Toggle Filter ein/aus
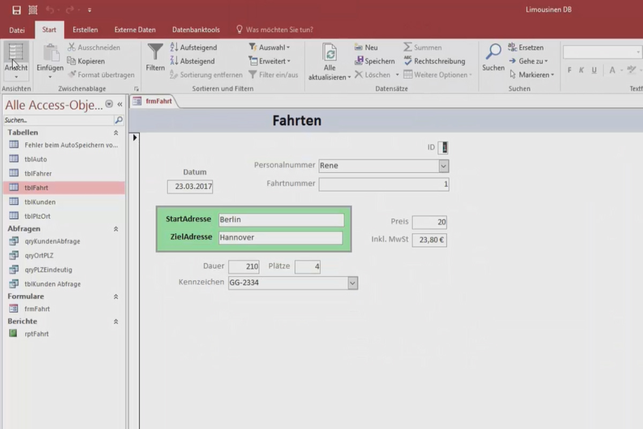The width and height of the screenshot is (643, 429). (x=273, y=75)
